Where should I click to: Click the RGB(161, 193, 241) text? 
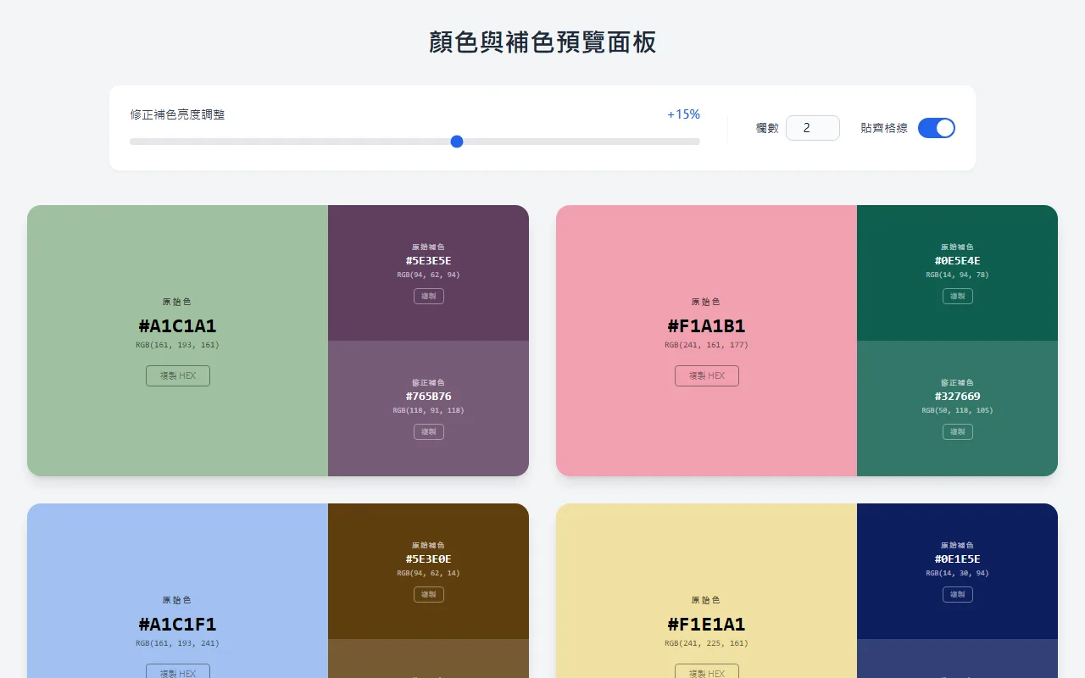(x=178, y=643)
